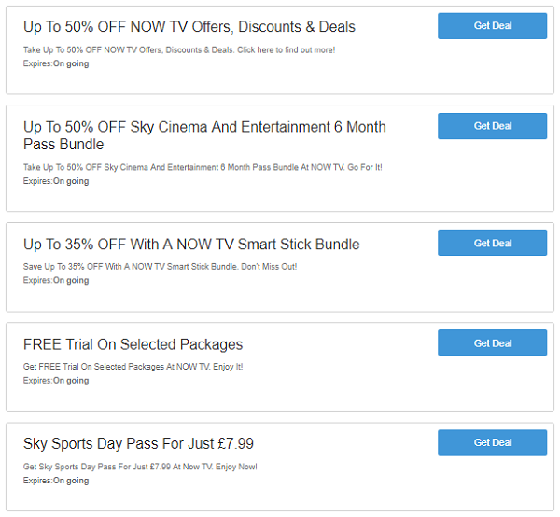Open the 'FREE Trial On Selected Packages' heading
This screenshot has width=560, height=517.
pos(133,344)
